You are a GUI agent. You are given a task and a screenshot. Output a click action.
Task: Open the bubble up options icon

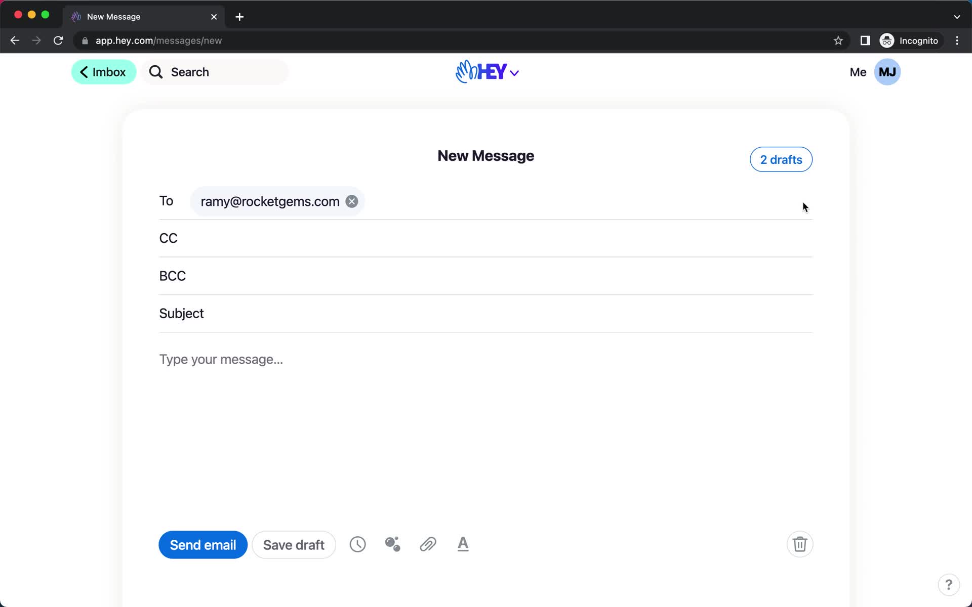coord(393,544)
